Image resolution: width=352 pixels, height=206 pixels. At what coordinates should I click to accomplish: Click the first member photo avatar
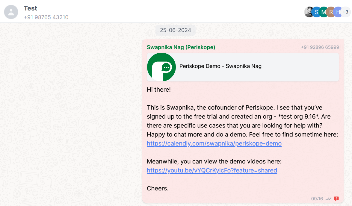[x=309, y=12]
